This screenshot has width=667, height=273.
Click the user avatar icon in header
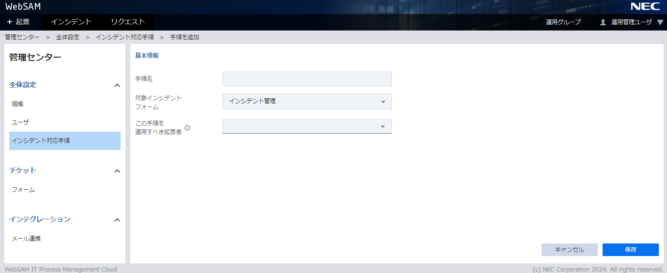pyautogui.click(x=603, y=22)
